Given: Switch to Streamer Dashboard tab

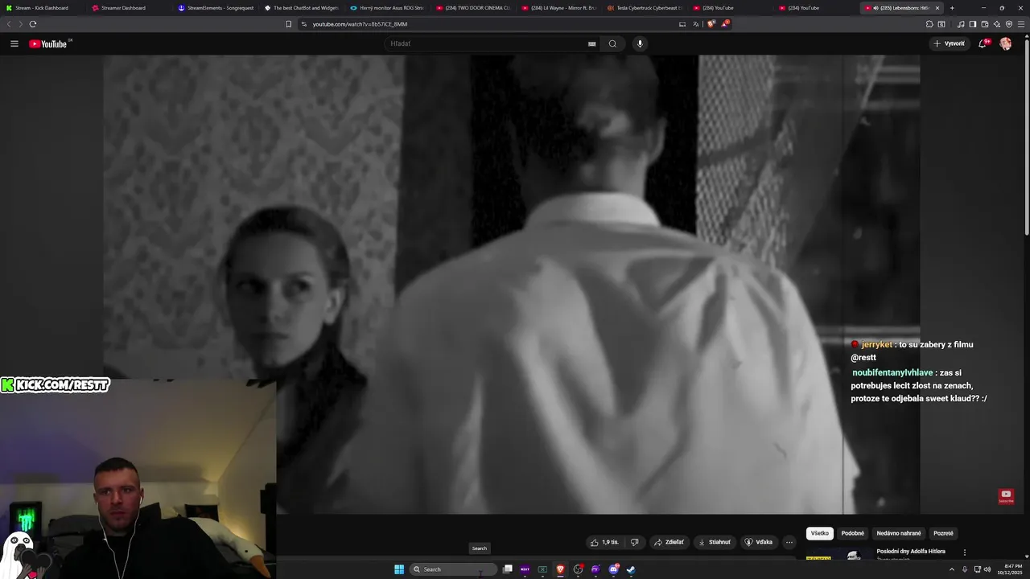Looking at the screenshot, I should [x=127, y=8].
